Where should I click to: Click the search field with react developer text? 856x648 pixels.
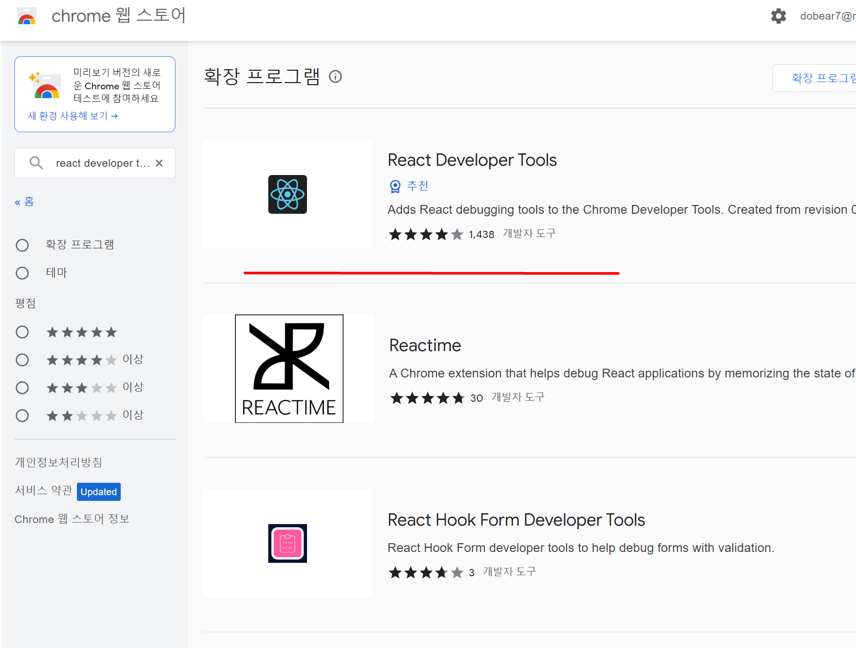95,163
